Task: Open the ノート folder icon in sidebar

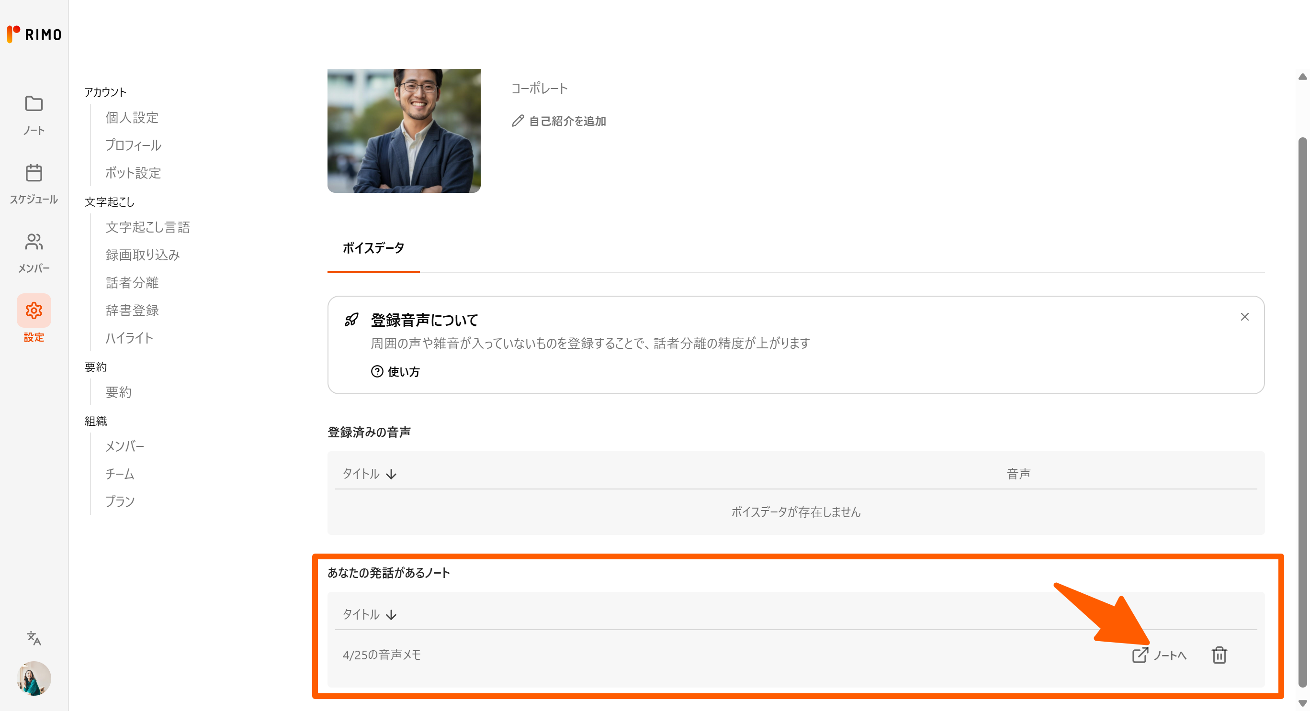Action: (x=34, y=104)
